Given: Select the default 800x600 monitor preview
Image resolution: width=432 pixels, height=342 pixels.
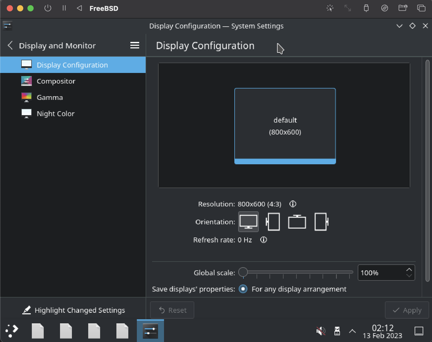Looking at the screenshot, I should tap(285, 126).
